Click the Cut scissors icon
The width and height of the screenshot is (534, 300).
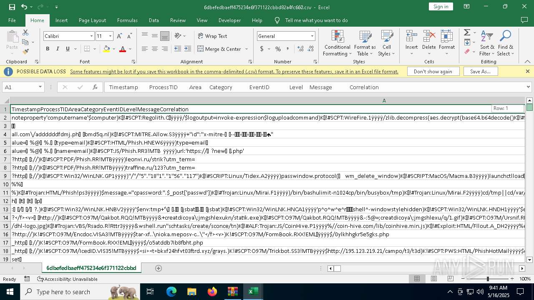[x=25, y=33]
